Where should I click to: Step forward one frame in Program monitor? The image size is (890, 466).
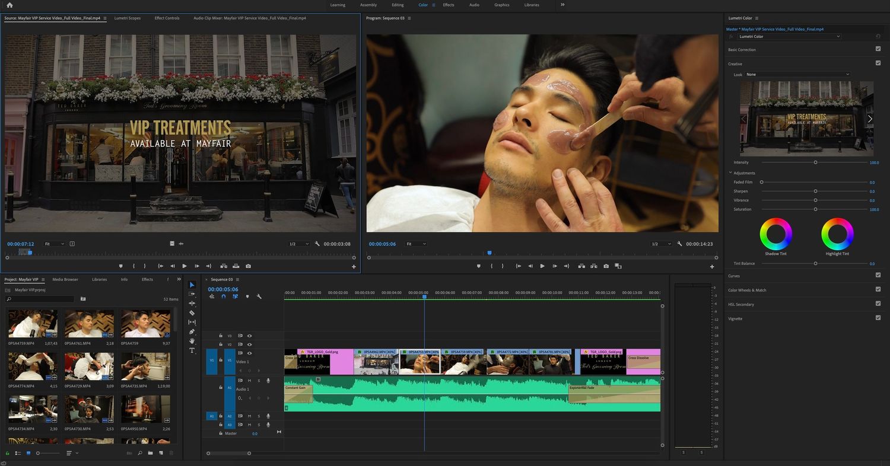tap(555, 266)
